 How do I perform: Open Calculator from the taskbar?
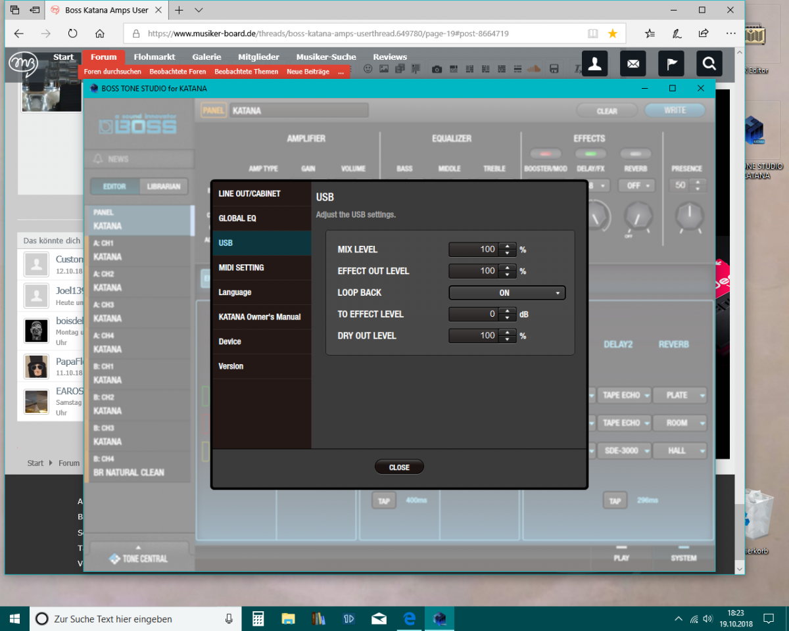258,619
